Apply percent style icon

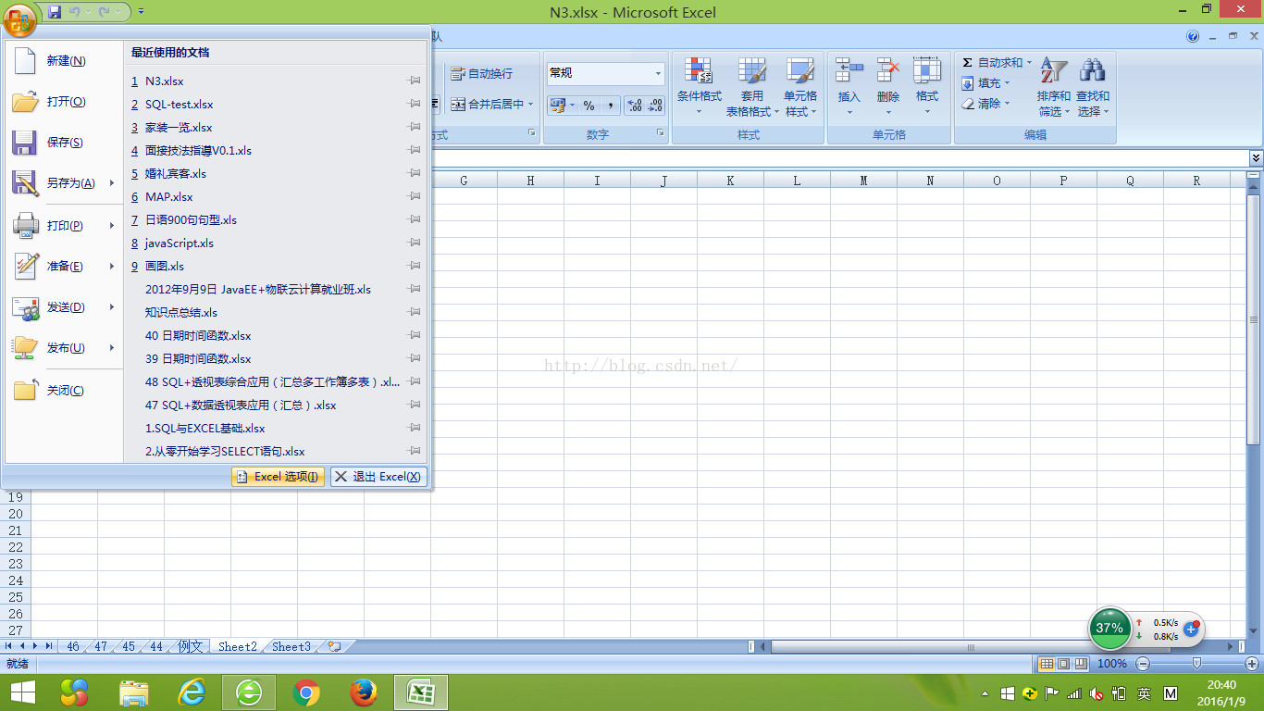click(x=589, y=106)
